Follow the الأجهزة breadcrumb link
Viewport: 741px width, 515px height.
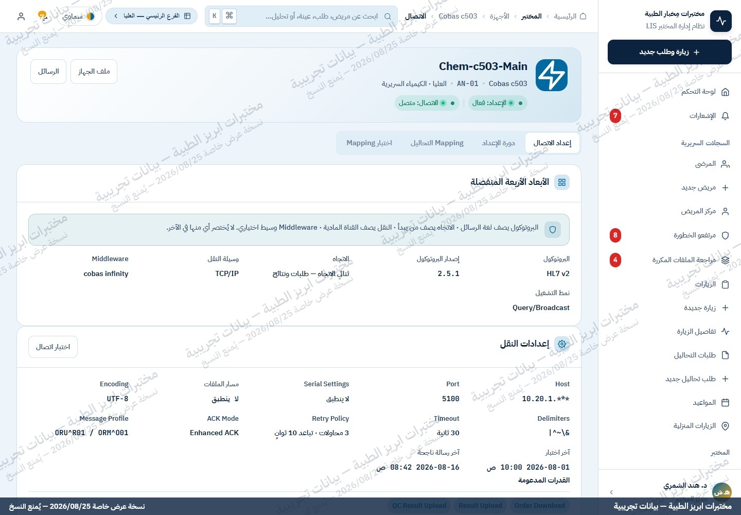(x=499, y=16)
